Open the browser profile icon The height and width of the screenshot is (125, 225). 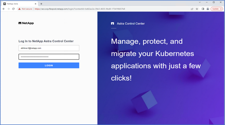(208, 9)
